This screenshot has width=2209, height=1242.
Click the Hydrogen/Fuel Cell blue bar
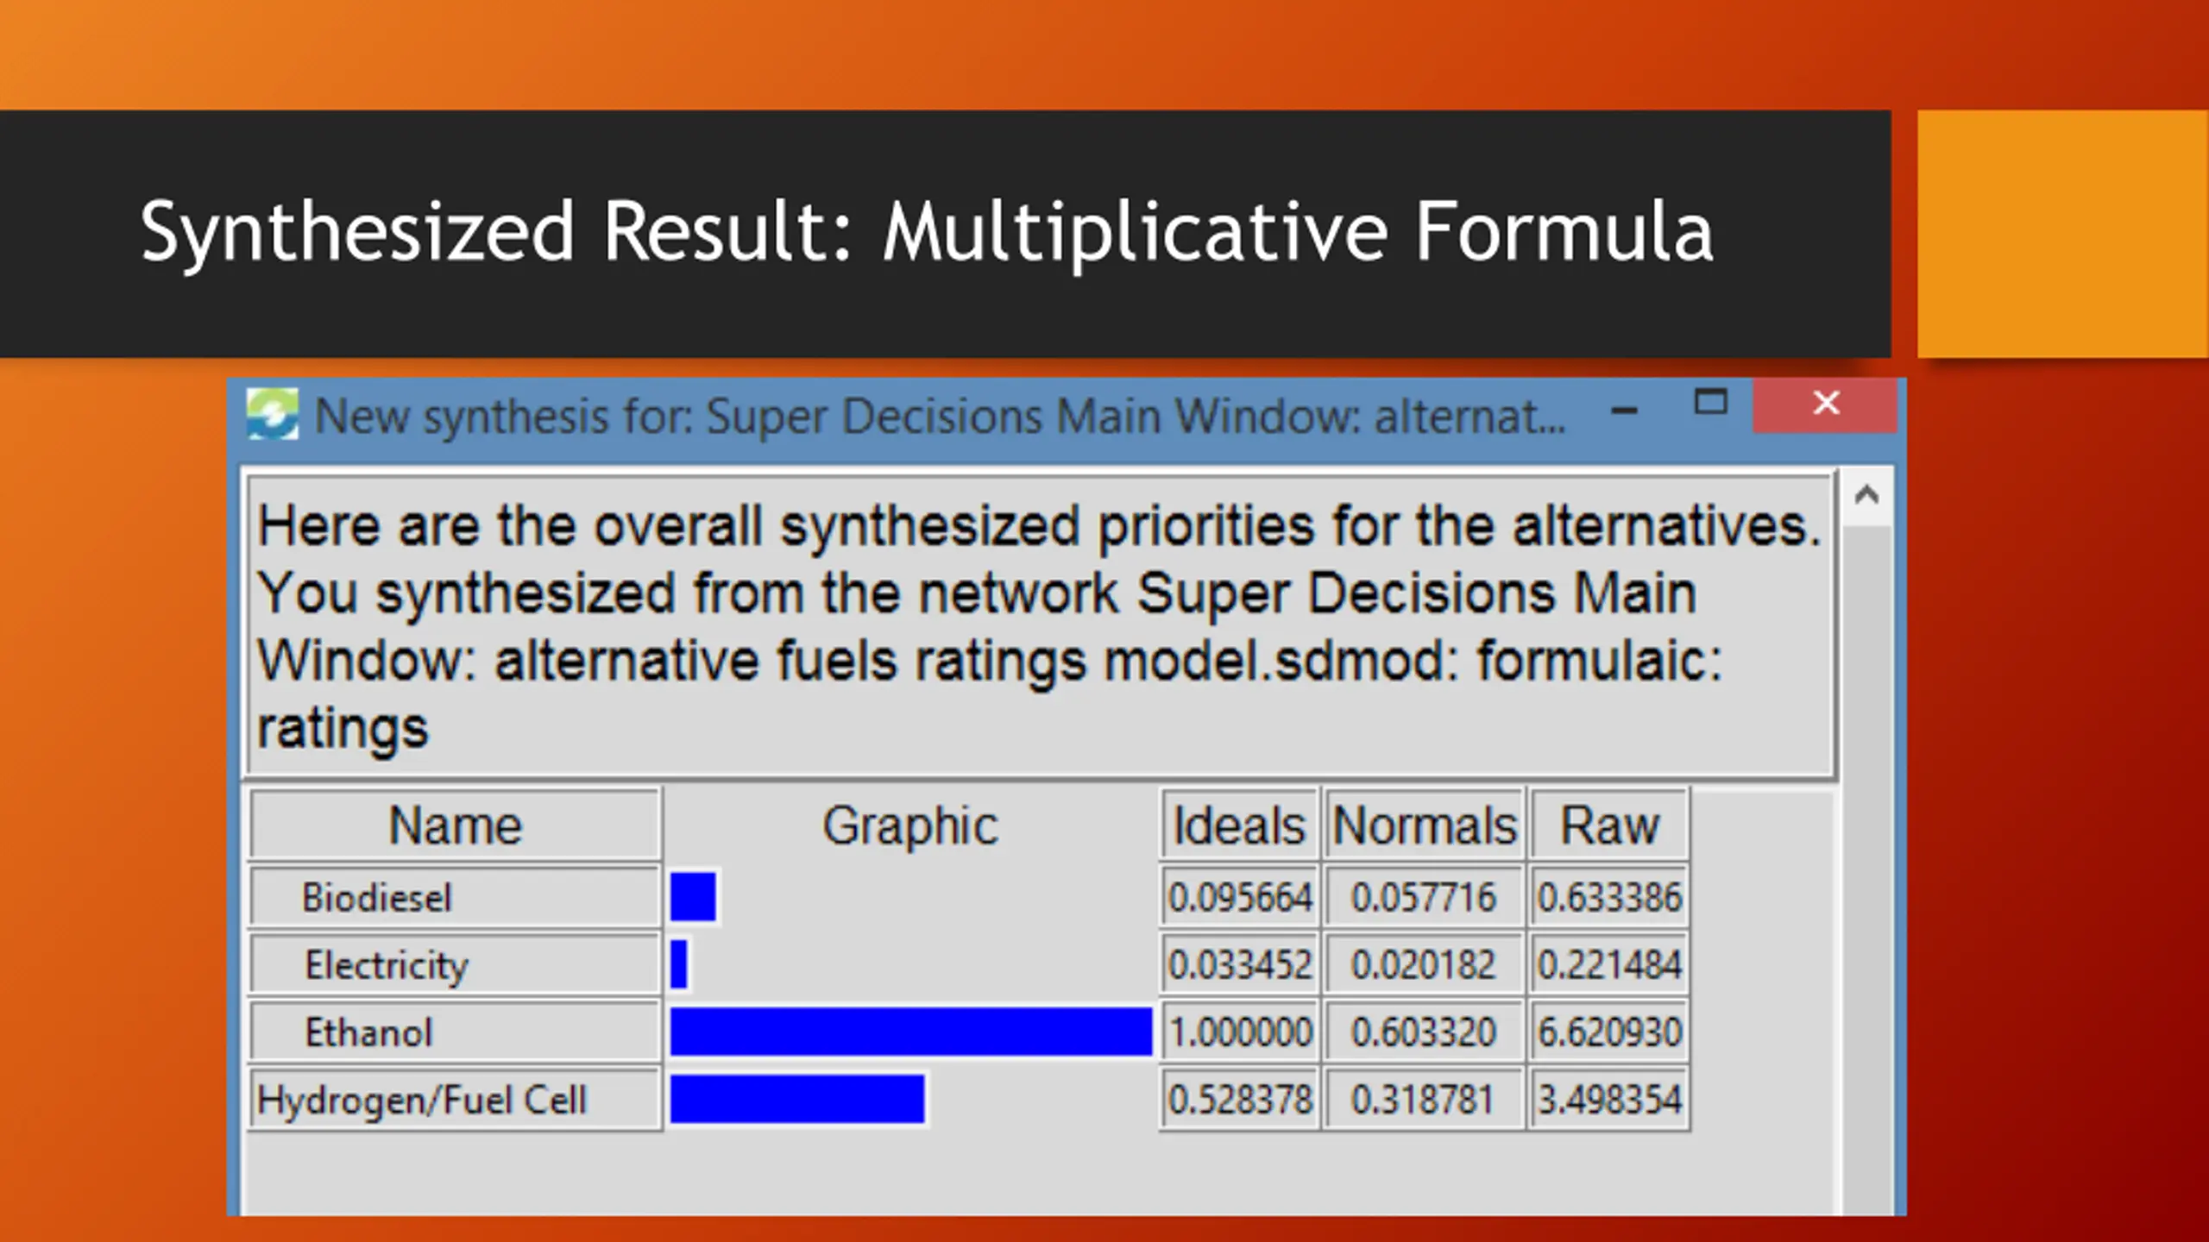click(797, 1099)
